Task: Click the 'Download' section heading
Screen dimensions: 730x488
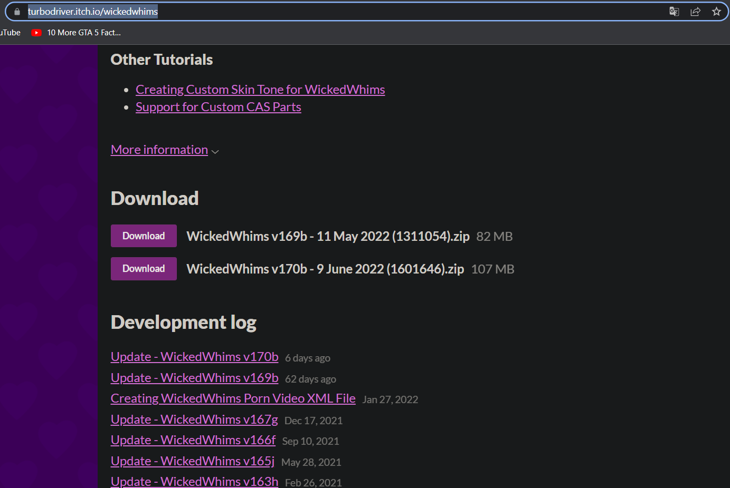Action: (x=155, y=199)
